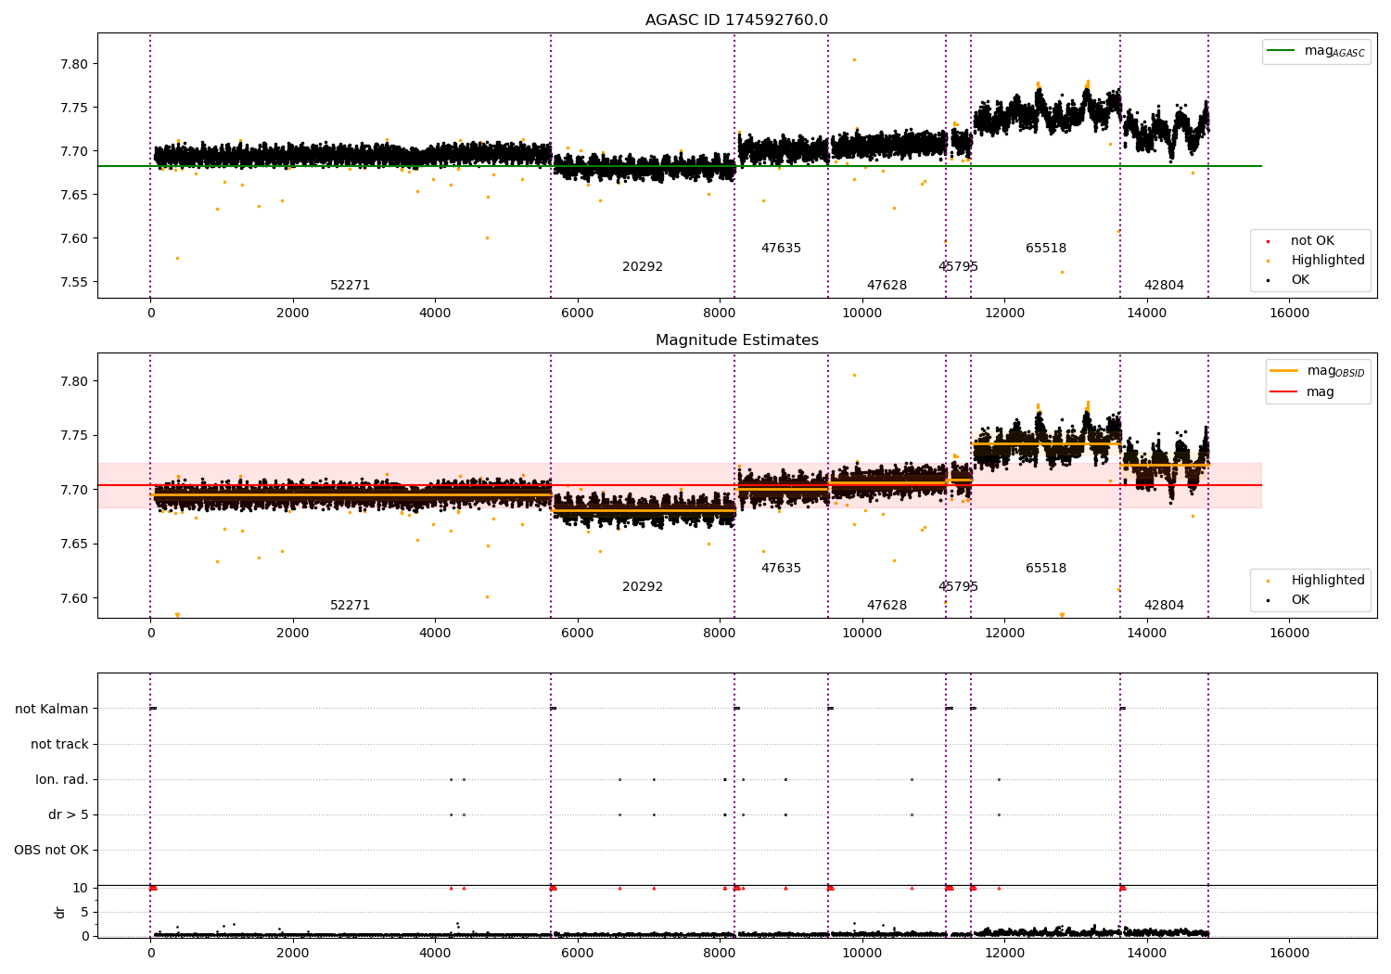The height and width of the screenshot is (974, 1391).
Task: Click the dr axis tick label 10
Action: 80,889
